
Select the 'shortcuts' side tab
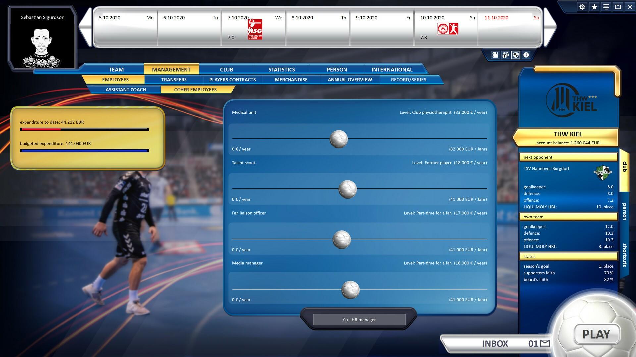(x=624, y=255)
